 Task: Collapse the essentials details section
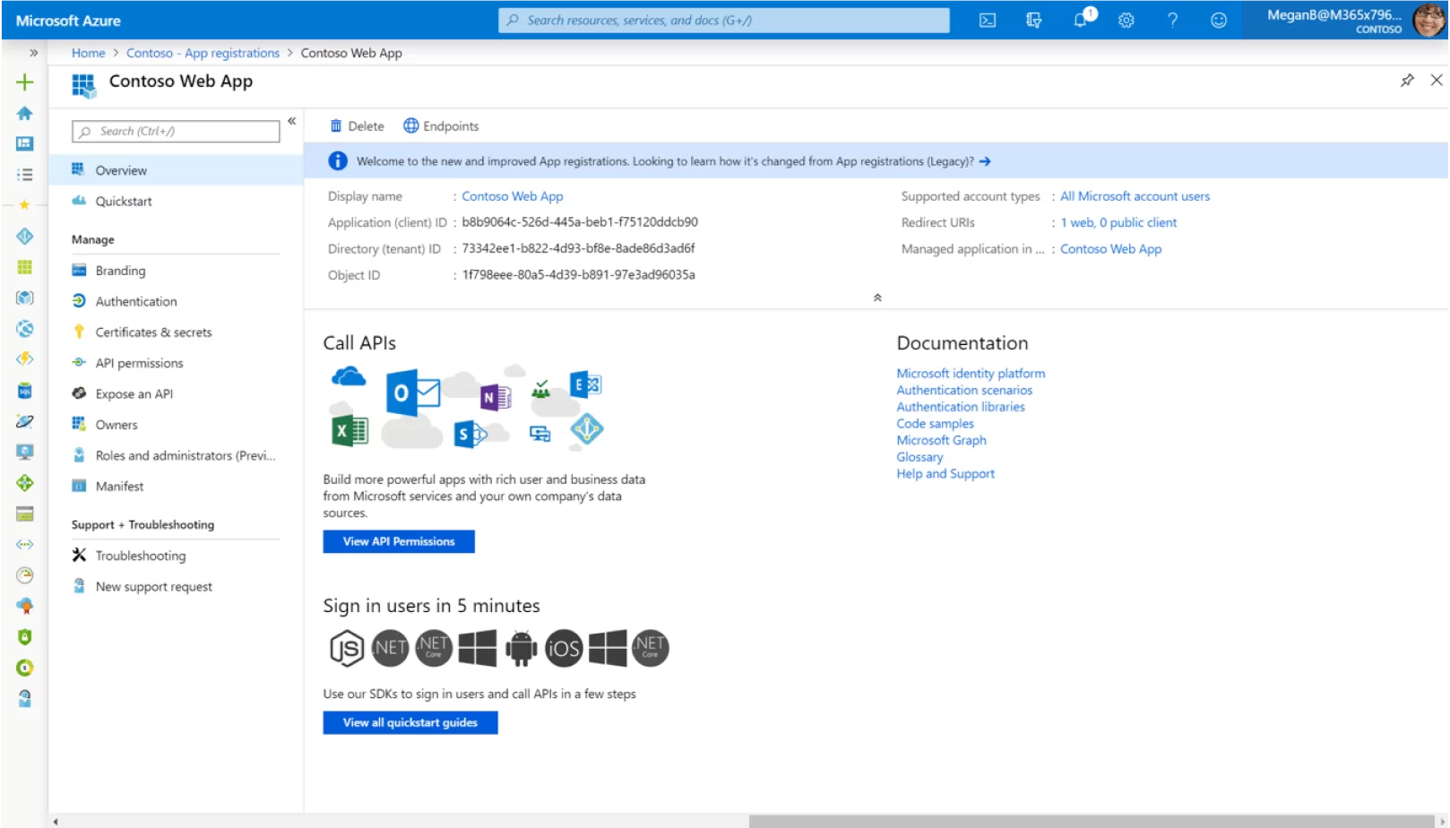pos(877,298)
